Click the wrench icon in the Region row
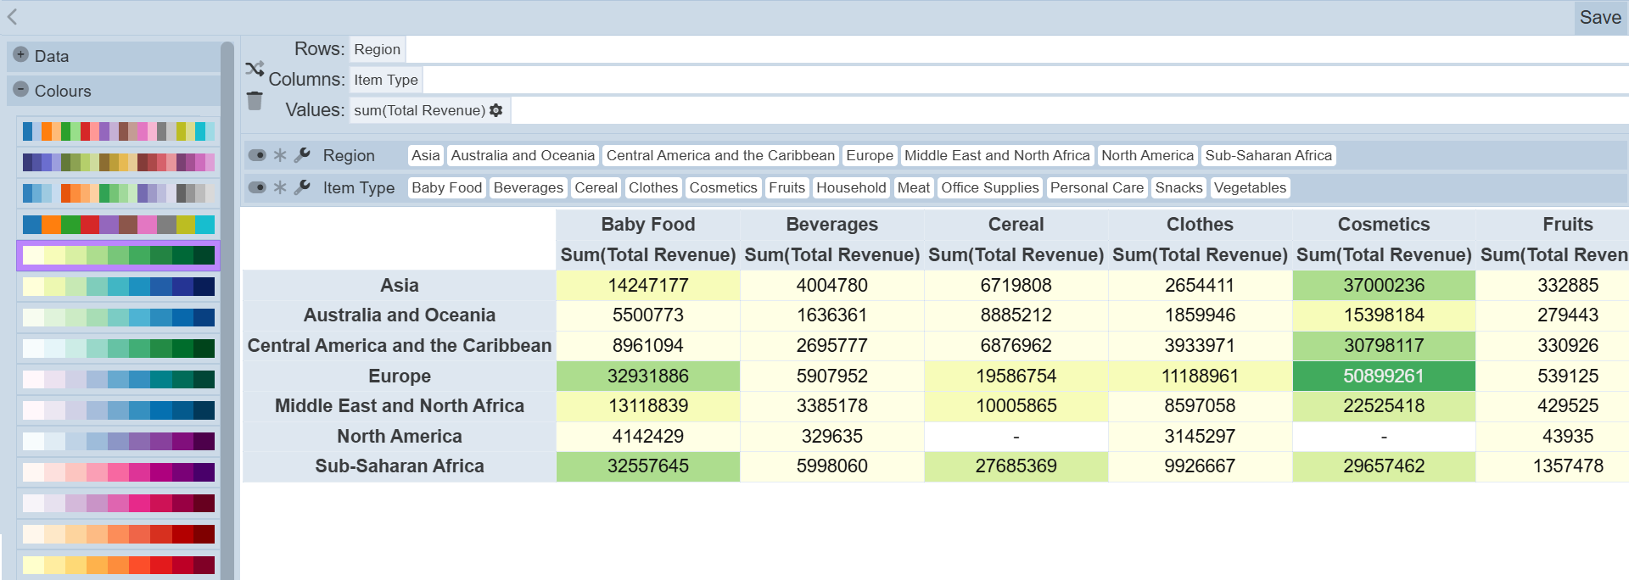The image size is (1629, 580). pos(302,155)
